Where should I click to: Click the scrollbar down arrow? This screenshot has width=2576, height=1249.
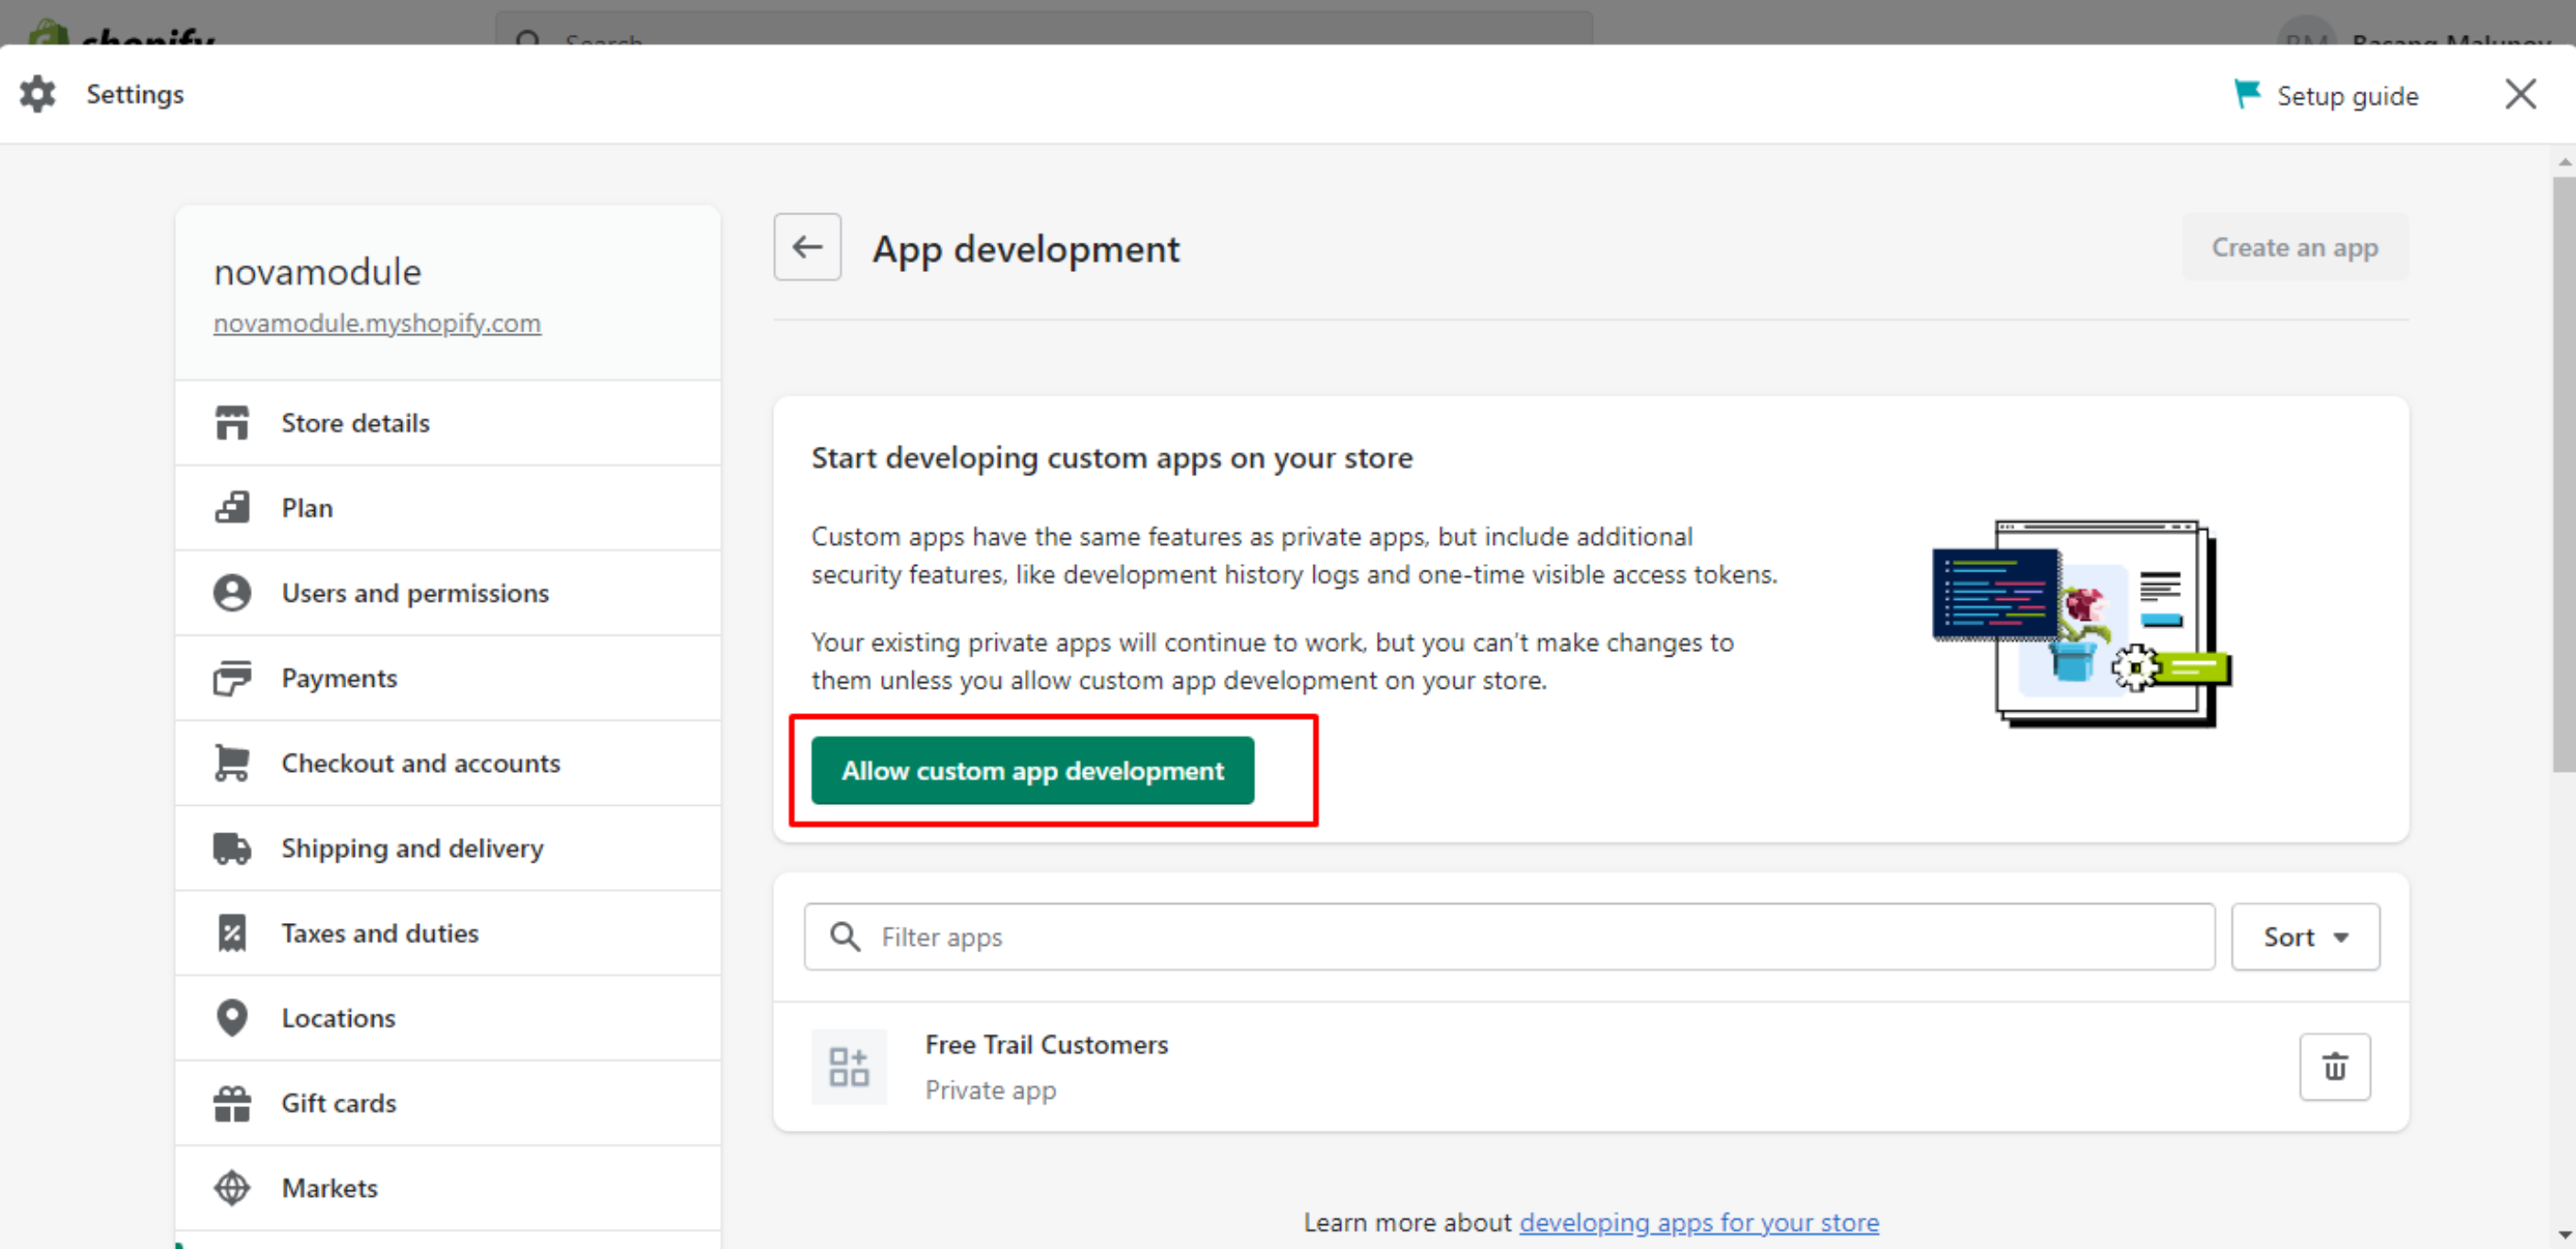point(2564,1236)
